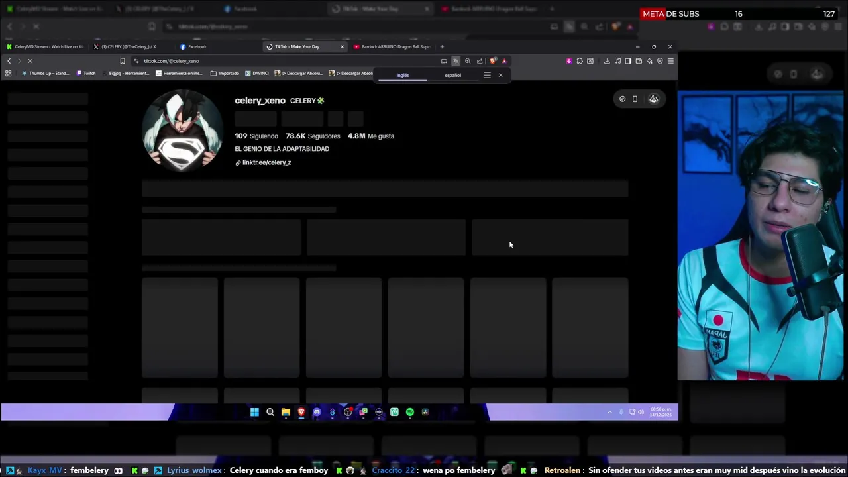The image size is (848, 477).
Task: Stop loading the TikTok page
Action: (30, 61)
